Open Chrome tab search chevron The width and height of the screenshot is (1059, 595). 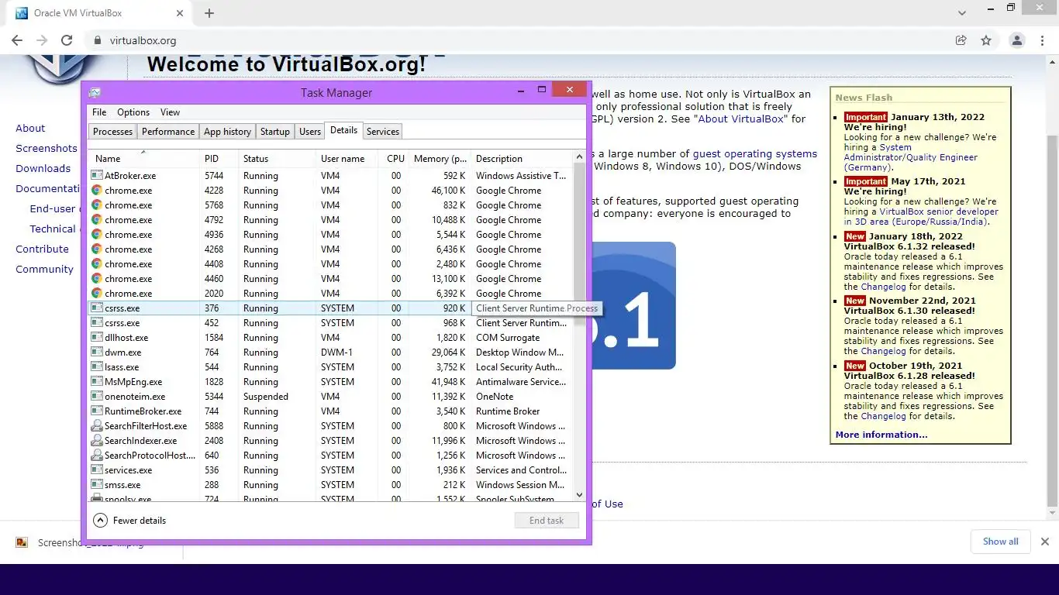pos(962,13)
